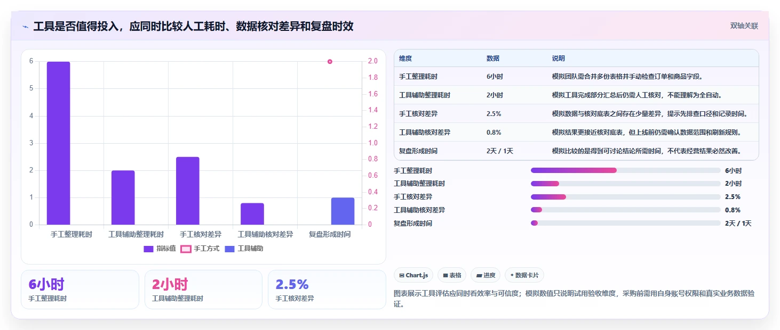The width and height of the screenshot is (780, 330).
Task: Toggle the 工具辅助 legend item
Action: pyautogui.click(x=244, y=249)
